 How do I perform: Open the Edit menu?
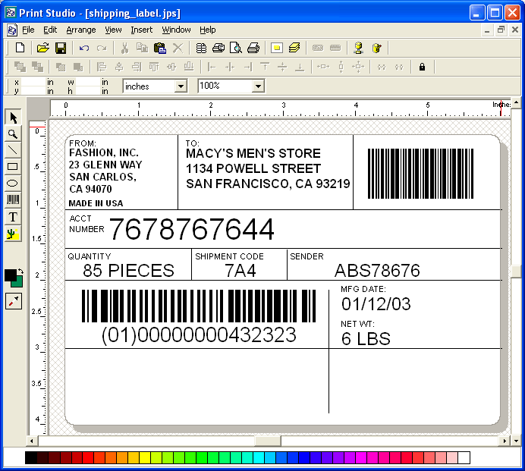point(50,30)
